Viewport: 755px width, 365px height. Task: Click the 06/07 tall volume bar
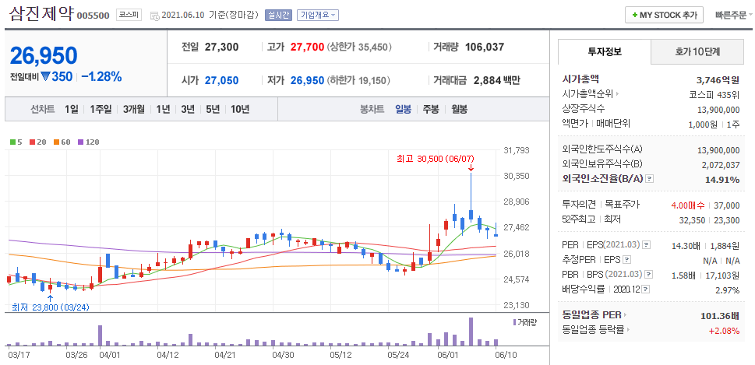tap(471, 332)
